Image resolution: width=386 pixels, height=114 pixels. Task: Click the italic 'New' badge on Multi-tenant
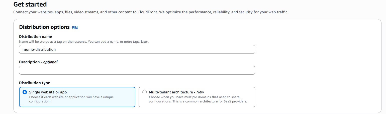pos(200,92)
